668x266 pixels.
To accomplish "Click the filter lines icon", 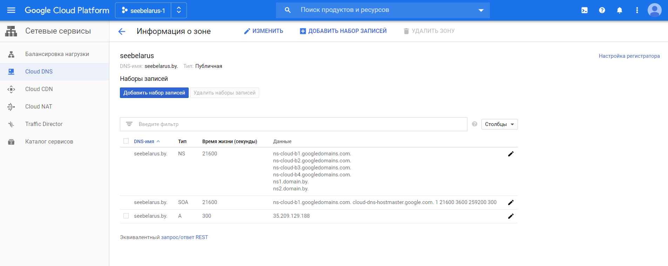I will (129, 124).
